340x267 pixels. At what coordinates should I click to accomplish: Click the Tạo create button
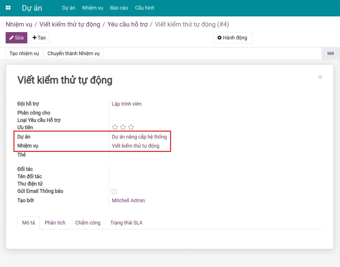pyautogui.click(x=39, y=38)
